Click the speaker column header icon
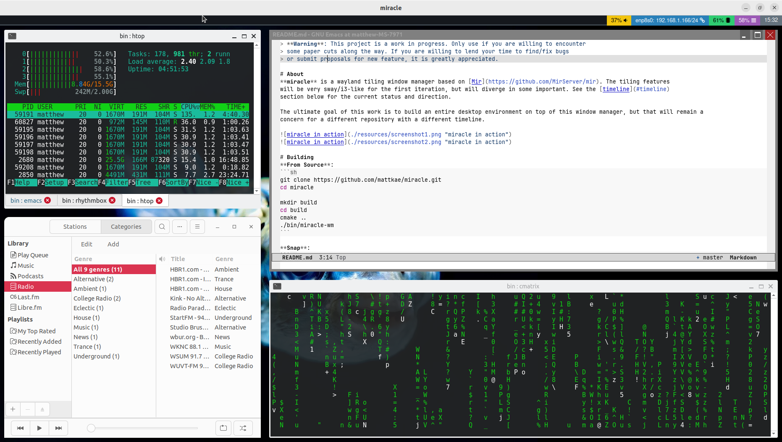This screenshot has width=782, height=442. [x=162, y=259]
